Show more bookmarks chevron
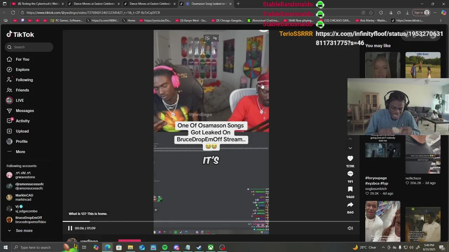This screenshot has width=449, height=252. (441, 20)
